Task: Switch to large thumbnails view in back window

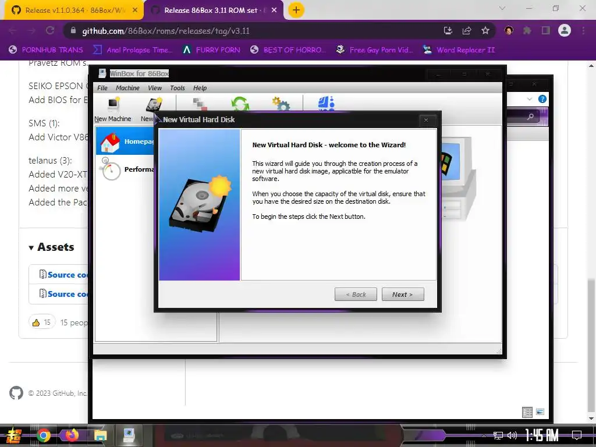Action: coord(540,412)
